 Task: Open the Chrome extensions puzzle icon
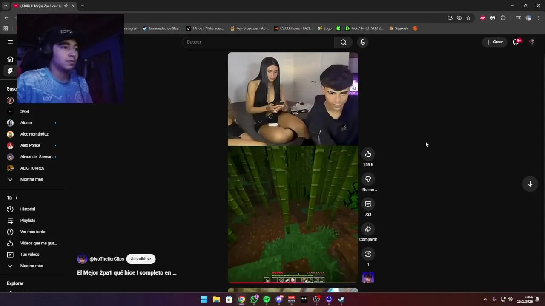click(503, 18)
